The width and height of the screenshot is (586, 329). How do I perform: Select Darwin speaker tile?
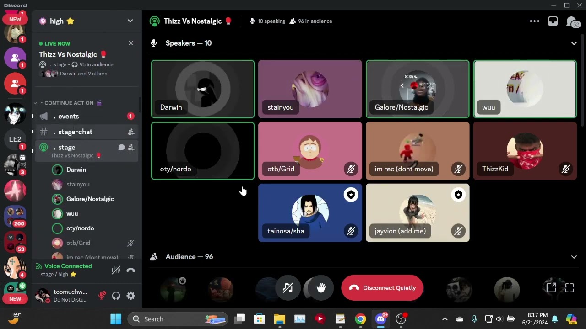(x=203, y=89)
